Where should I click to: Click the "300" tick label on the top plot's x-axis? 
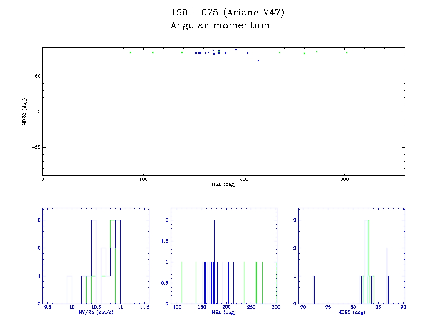[344, 179]
